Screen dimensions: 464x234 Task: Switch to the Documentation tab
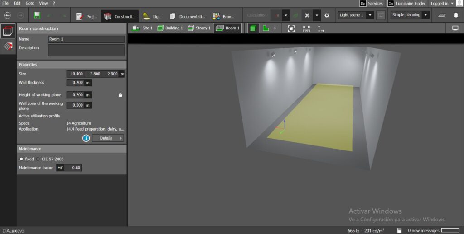coord(187,16)
